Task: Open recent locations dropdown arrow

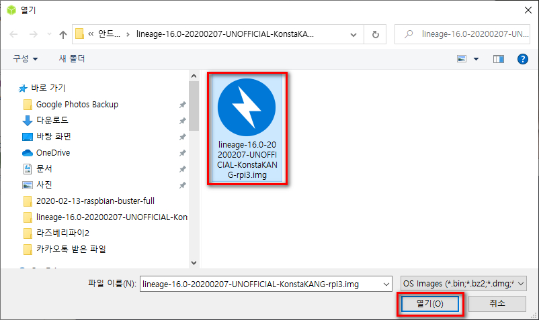Action: click(49, 34)
